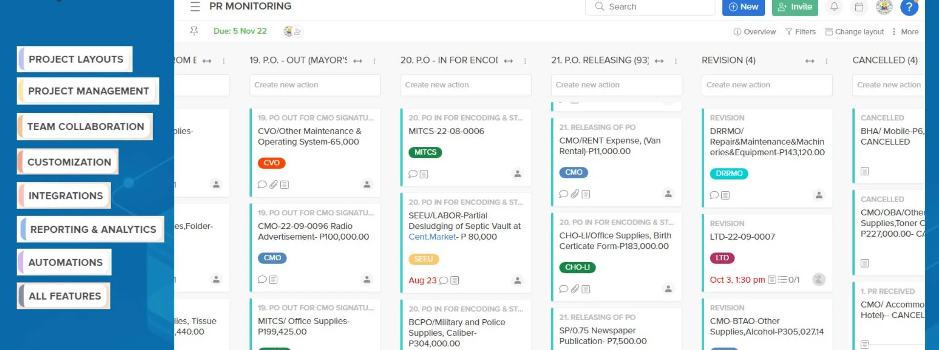Open the Overview panel
The height and width of the screenshot is (350, 939).
754,32
